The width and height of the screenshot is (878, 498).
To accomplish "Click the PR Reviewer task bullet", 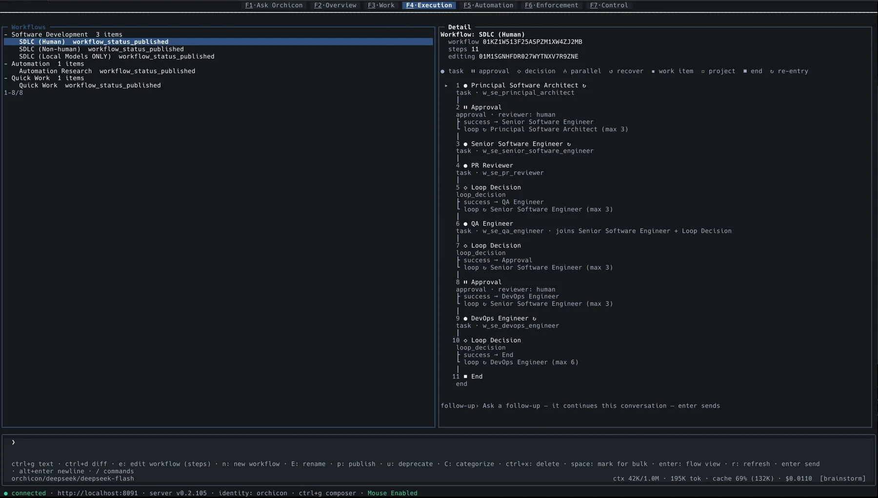I will (465, 166).
